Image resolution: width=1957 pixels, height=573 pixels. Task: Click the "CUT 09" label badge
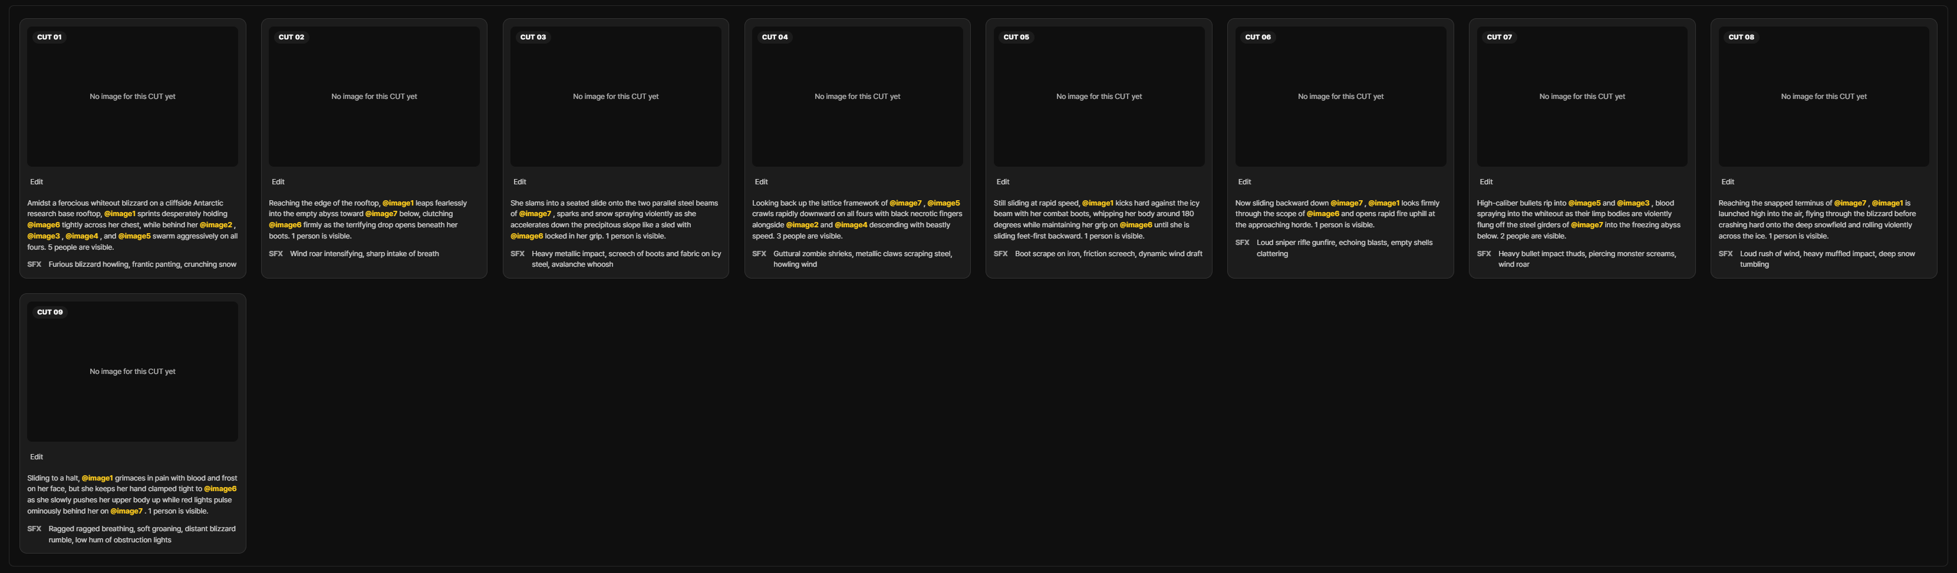(x=50, y=312)
